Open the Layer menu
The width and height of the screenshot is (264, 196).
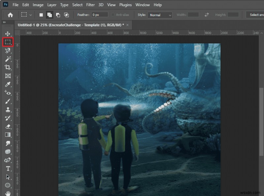tap(52, 5)
